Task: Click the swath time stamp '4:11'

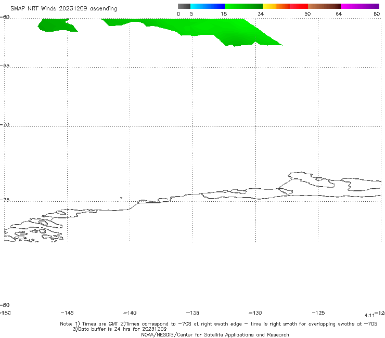Action: [x=369, y=316]
